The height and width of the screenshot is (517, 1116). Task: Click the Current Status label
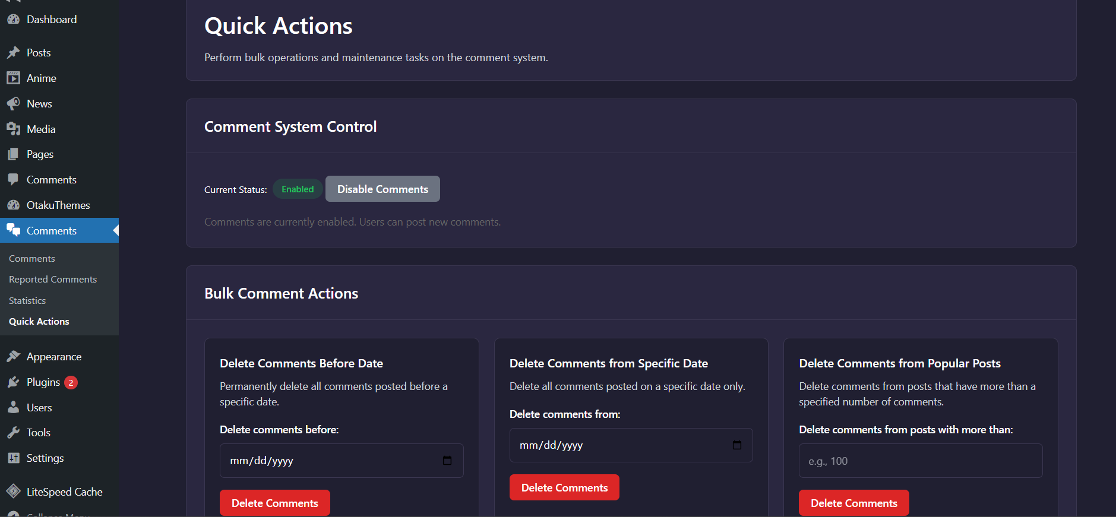(x=236, y=190)
